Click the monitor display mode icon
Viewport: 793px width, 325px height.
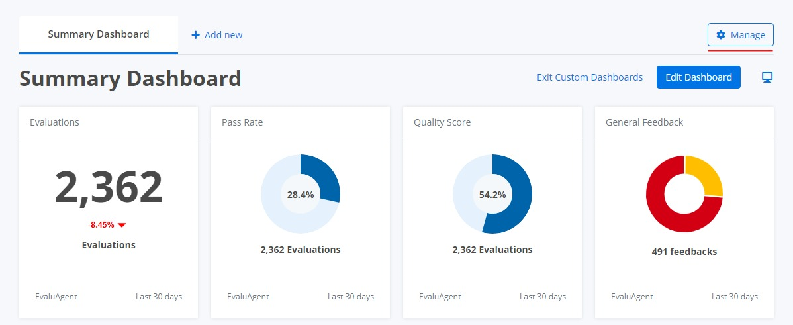coord(767,78)
